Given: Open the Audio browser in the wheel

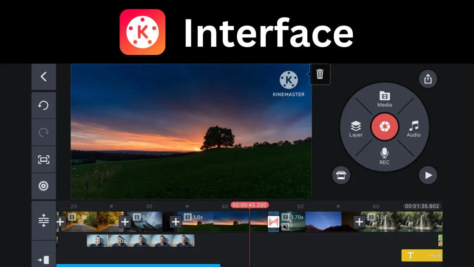Looking at the screenshot, I should pyautogui.click(x=413, y=129).
